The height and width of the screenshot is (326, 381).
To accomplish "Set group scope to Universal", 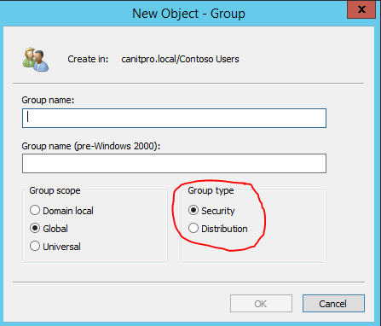I will tap(55, 247).
